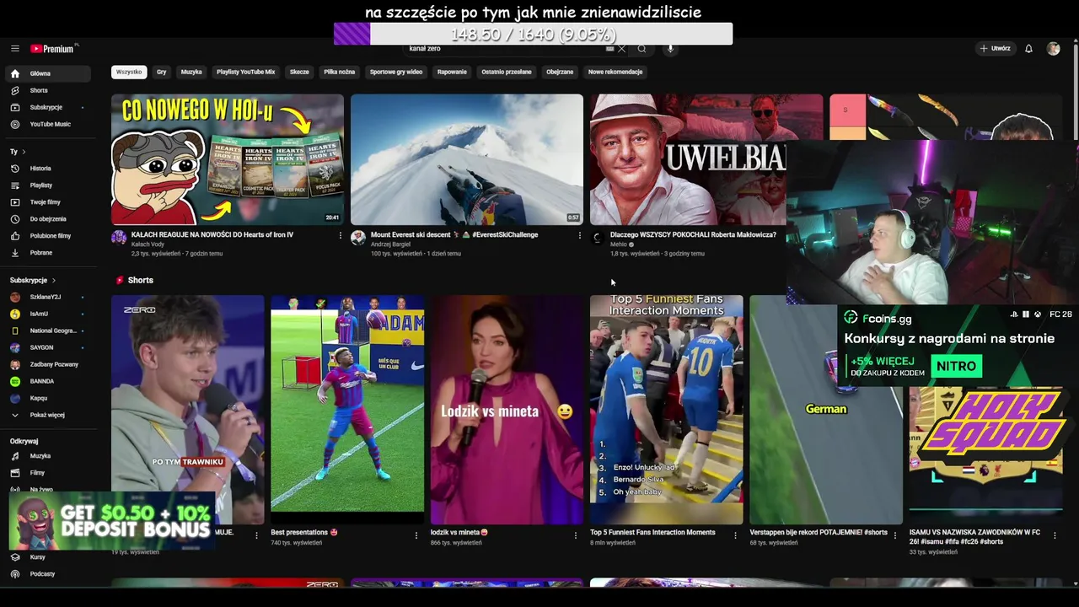Click the search magnifier button
This screenshot has width=1079, height=607.
pos(641,49)
